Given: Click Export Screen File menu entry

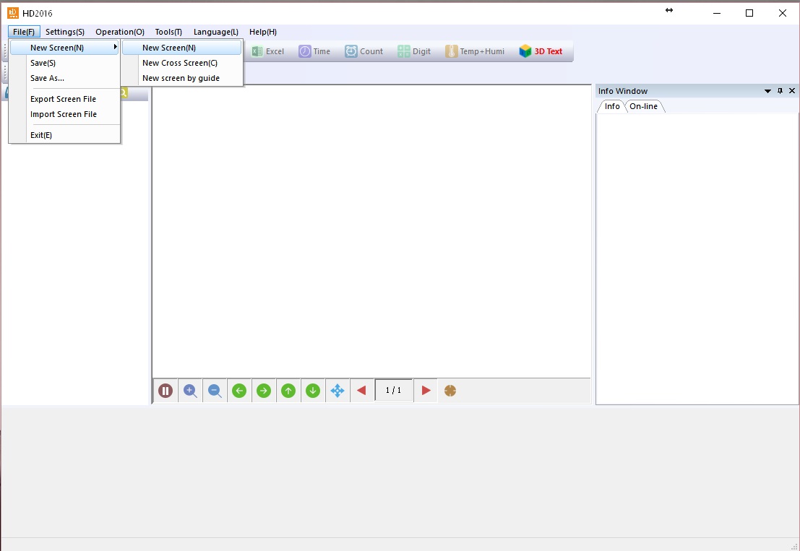Looking at the screenshot, I should tap(63, 99).
